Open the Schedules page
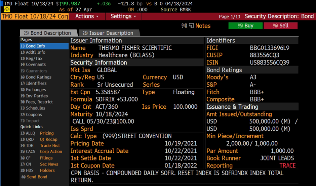316x186 pixels. 33,108
